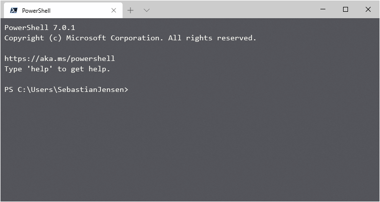Viewport: 380px width, 202px height.
Task: Maximize the terminal window
Action: coord(346,9)
